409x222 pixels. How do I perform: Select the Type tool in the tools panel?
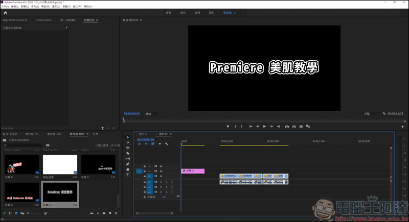coord(128,175)
